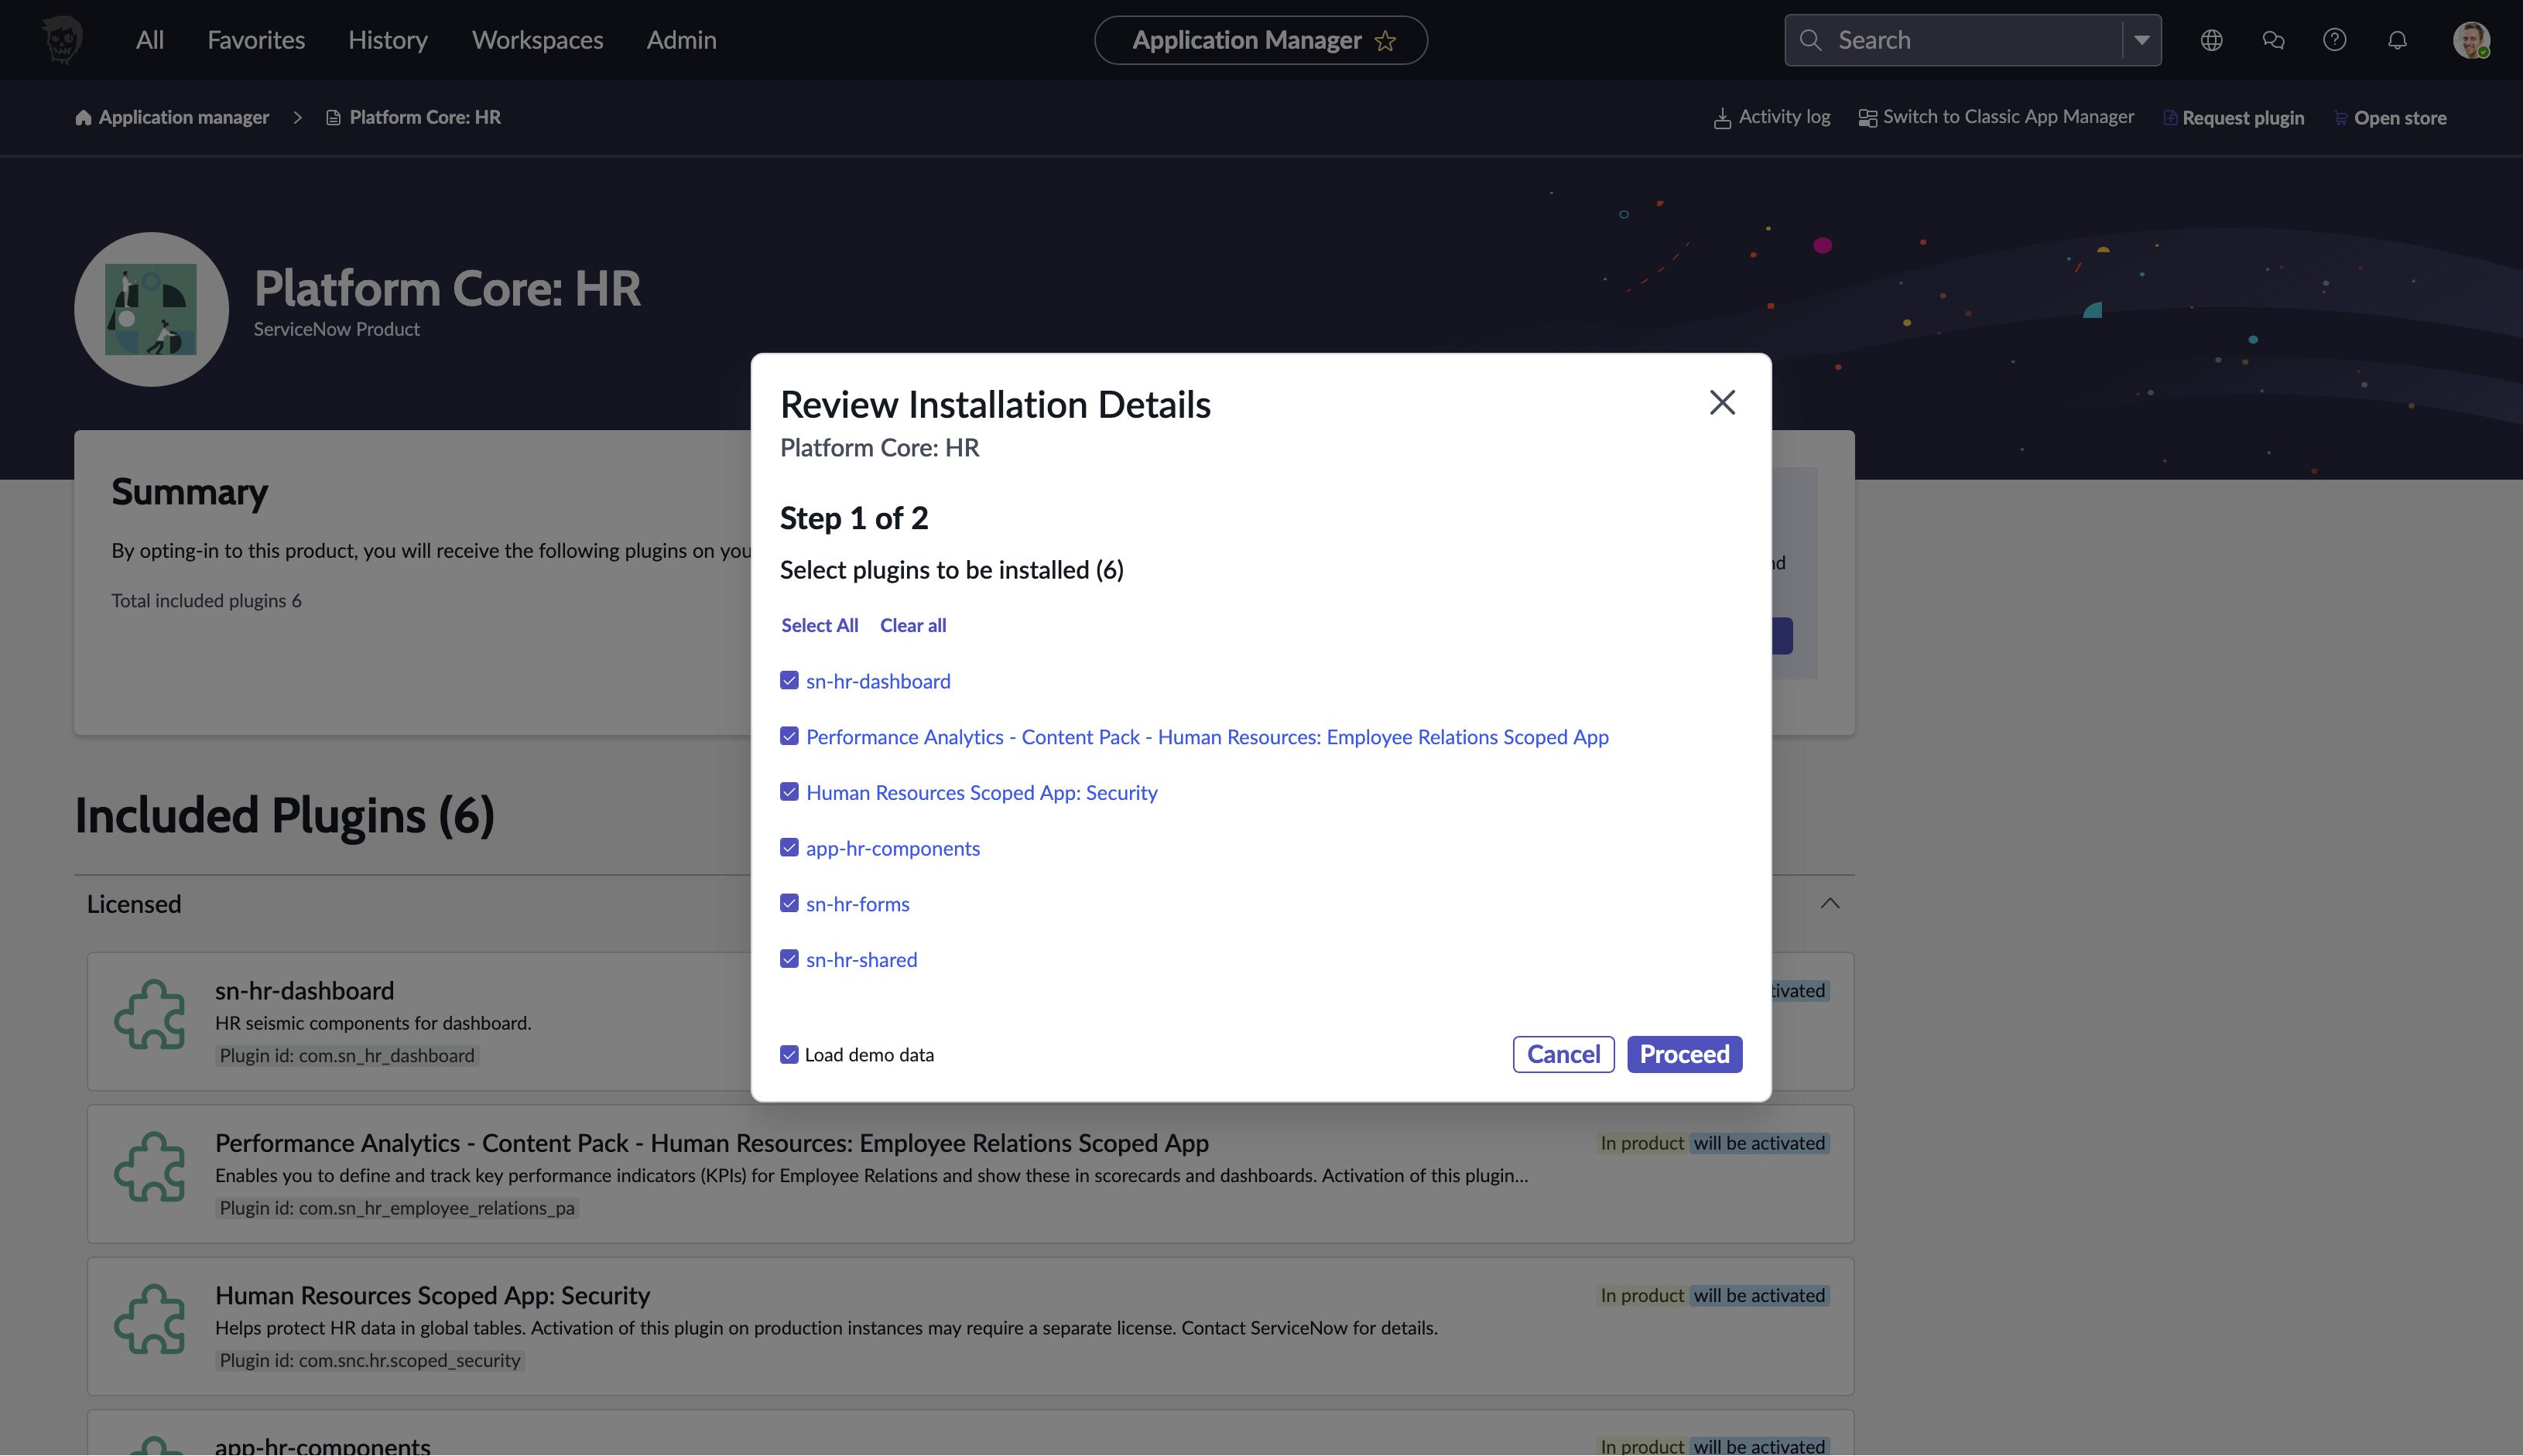Viewport: 2523px width, 1456px height.
Task: Uncheck the sn-hr-forms plugin checkbox
Action: [789, 903]
